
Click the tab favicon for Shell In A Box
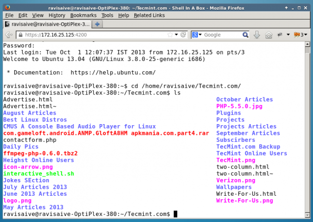click(7, 24)
